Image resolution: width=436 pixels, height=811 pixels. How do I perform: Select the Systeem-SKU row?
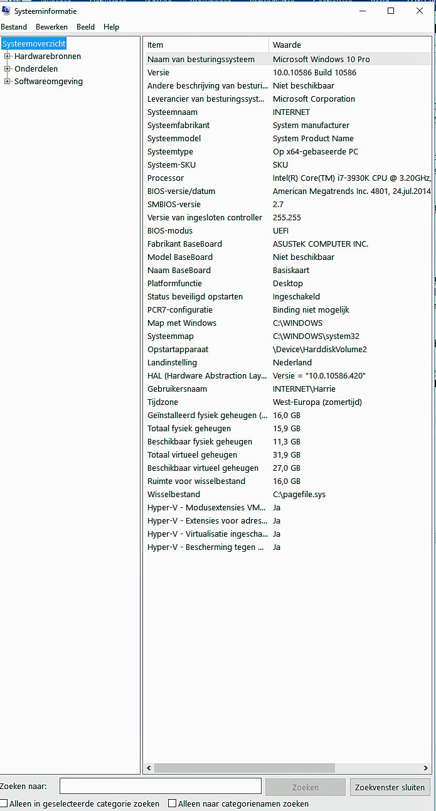[x=289, y=164]
